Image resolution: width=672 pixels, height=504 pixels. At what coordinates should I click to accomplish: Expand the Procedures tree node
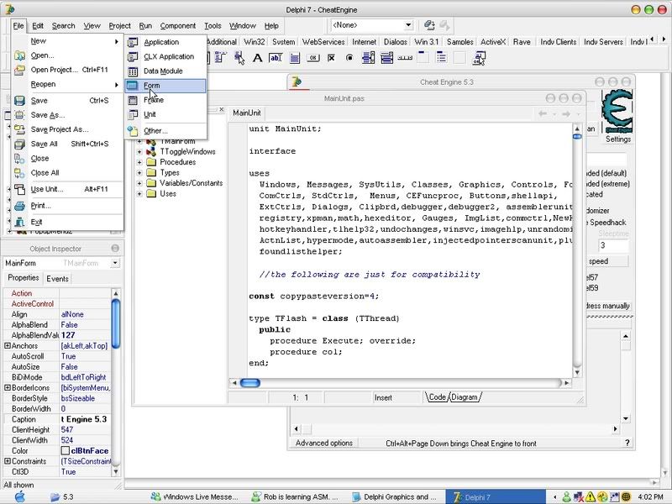pos(139,162)
